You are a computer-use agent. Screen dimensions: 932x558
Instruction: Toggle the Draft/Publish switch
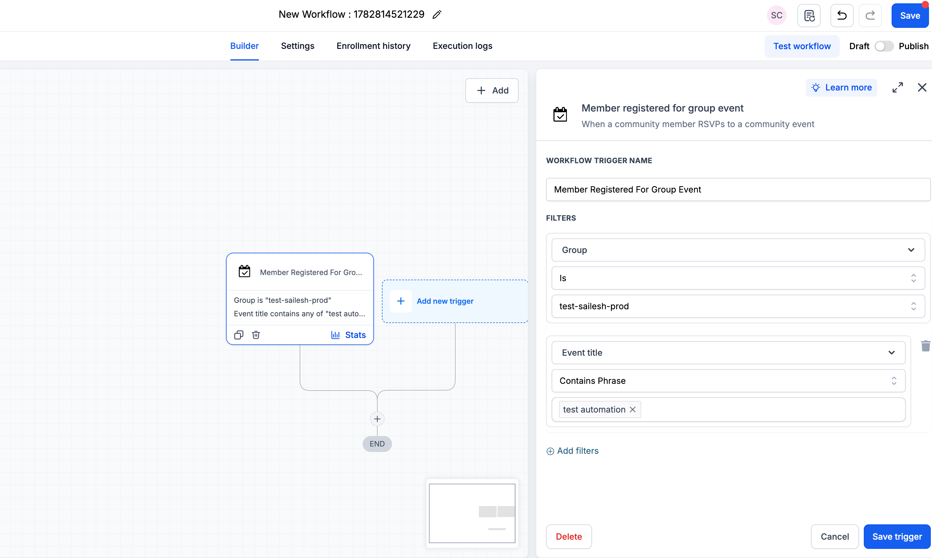point(883,46)
